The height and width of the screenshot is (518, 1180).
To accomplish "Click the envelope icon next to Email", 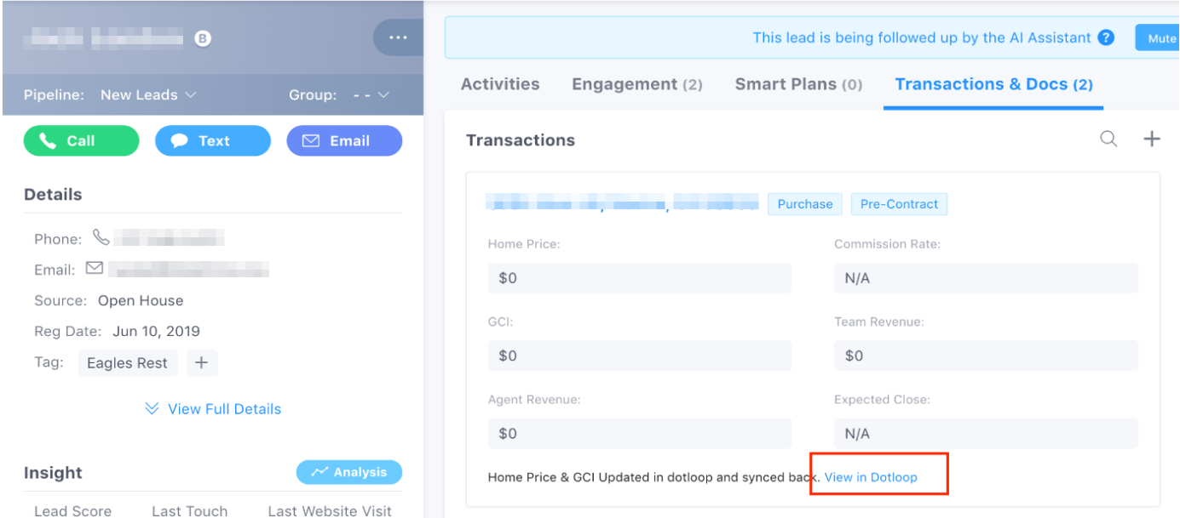I will (95, 269).
